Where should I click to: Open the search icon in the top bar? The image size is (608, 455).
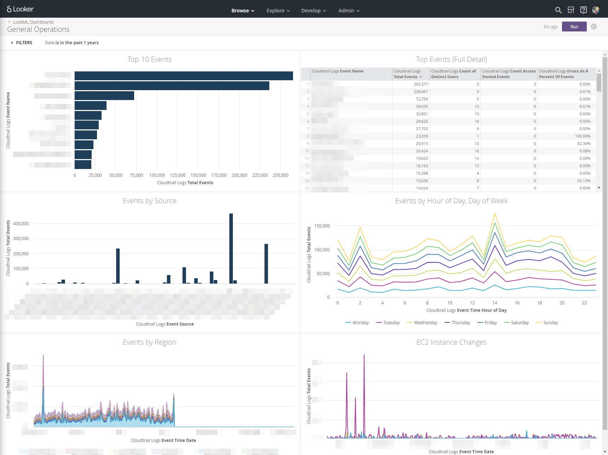coord(558,10)
